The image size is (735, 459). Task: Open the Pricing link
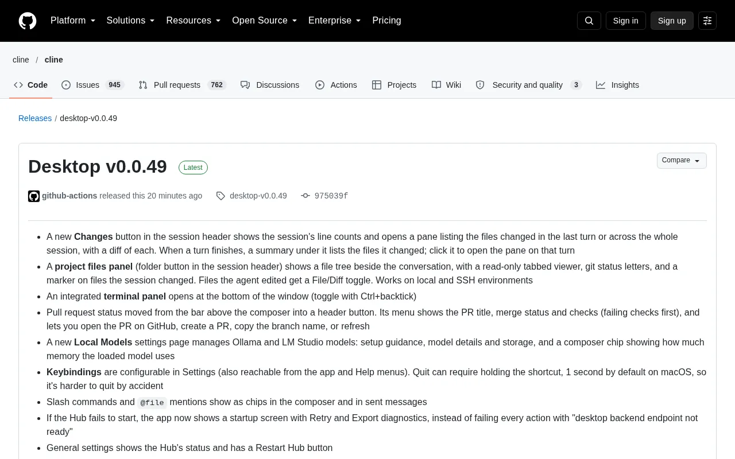[x=386, y=21]
